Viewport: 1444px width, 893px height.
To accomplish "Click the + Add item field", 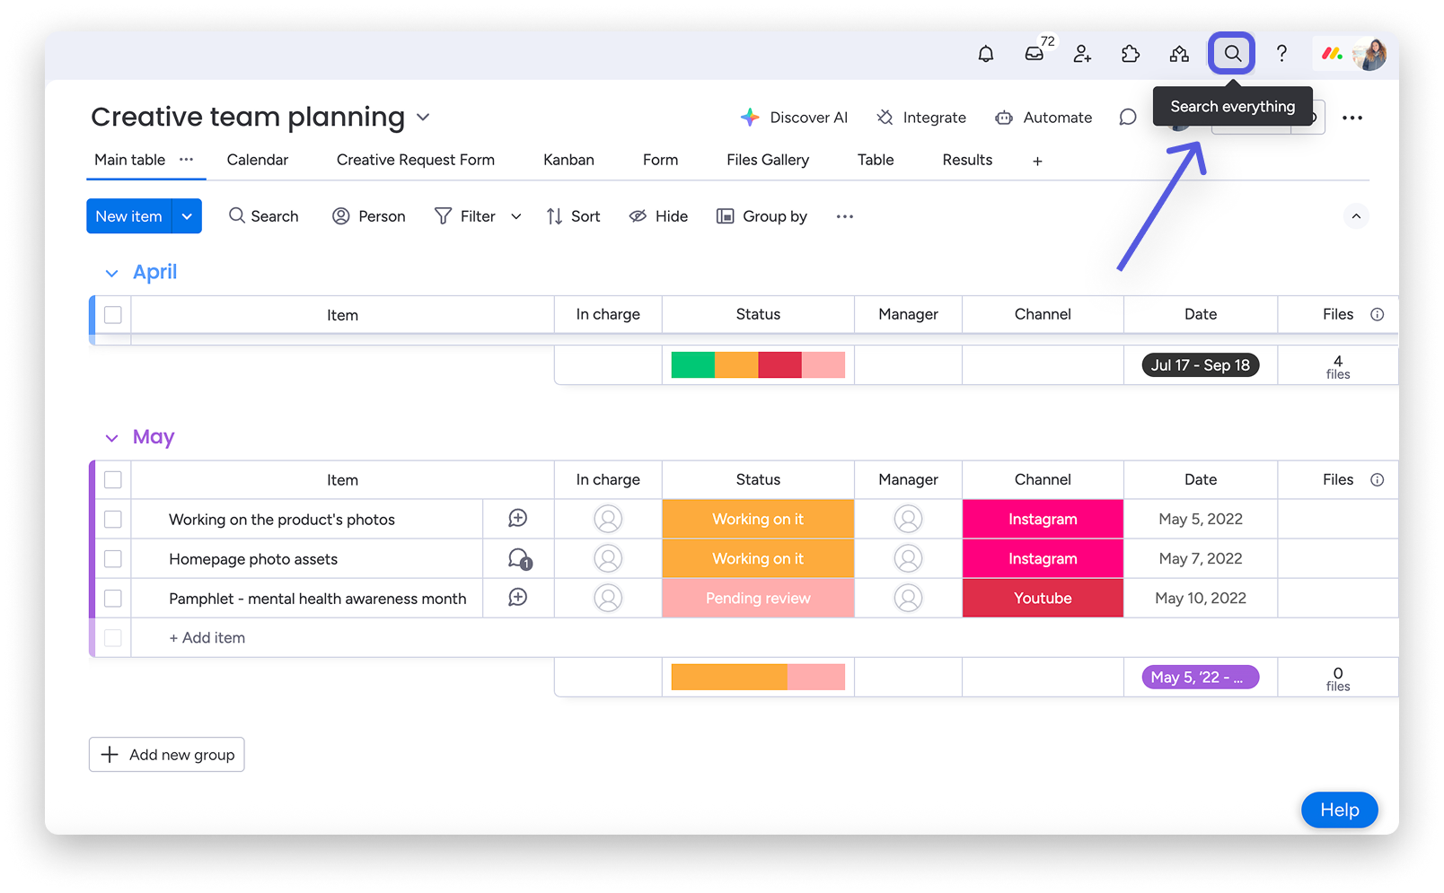I will point(207,638).
